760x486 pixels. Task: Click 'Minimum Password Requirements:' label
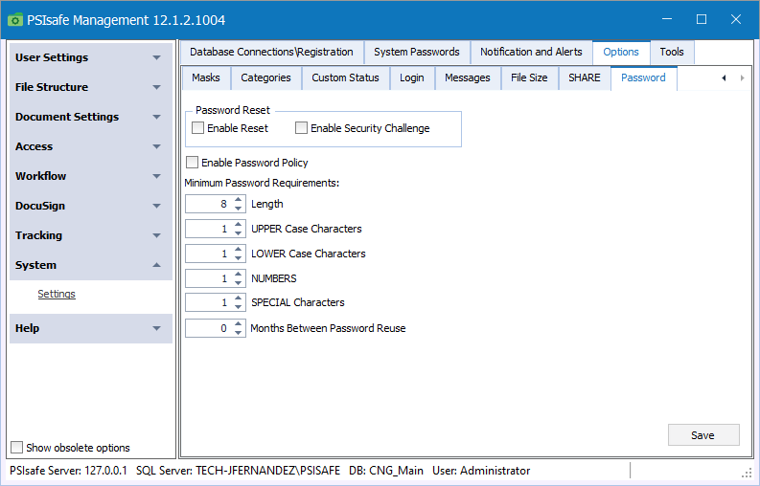262,183
